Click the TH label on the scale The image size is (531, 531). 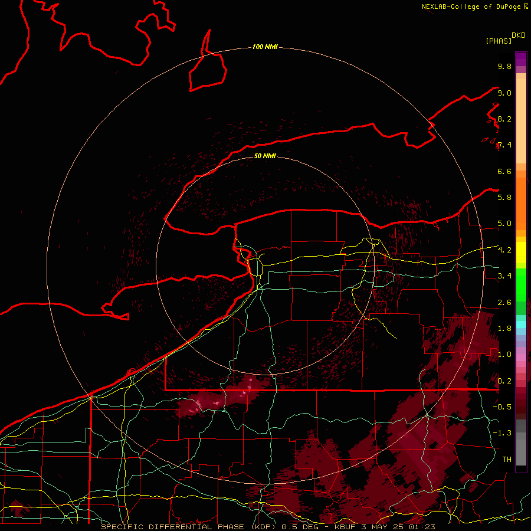[507, 460]
